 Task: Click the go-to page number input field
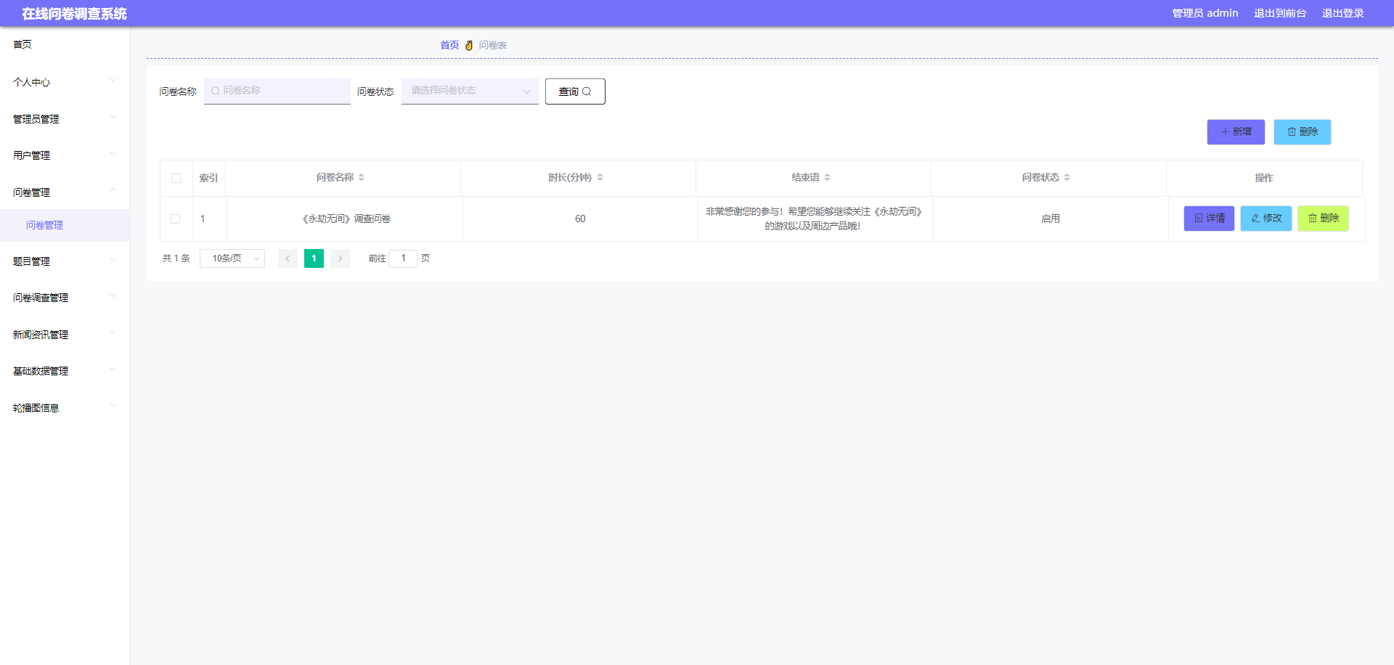point(404,258)
